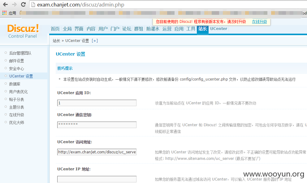Expand the [+] shortcut in the breadcrumb
The image size is (307, 183).
tap(95, 41)
